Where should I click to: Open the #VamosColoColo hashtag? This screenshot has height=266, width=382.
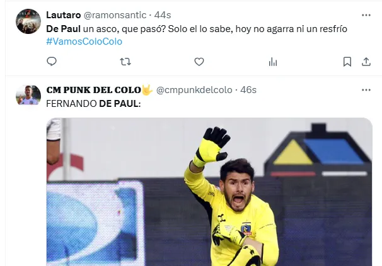pyautogui.click(x=84, y=42)
